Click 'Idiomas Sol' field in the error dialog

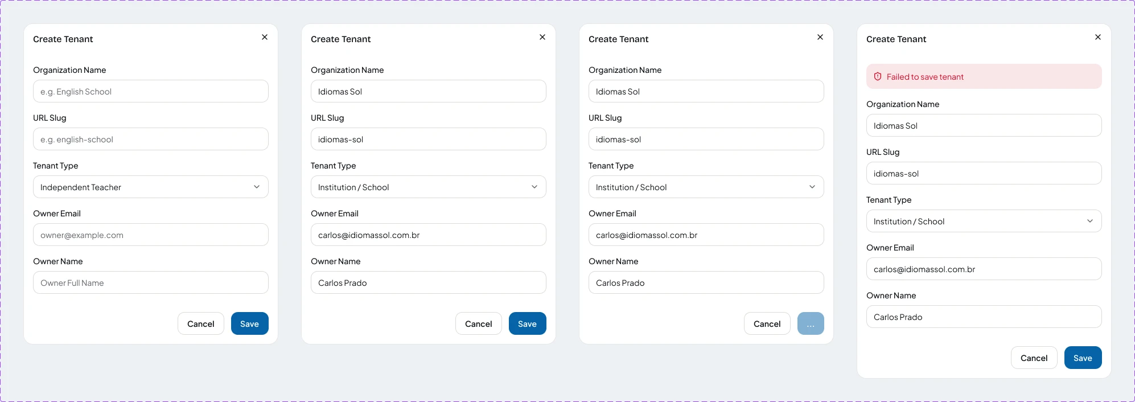(x=984, y=125)
